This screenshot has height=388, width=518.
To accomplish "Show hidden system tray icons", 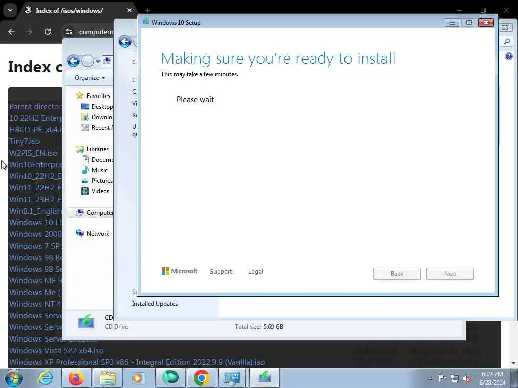I will 430,378.
